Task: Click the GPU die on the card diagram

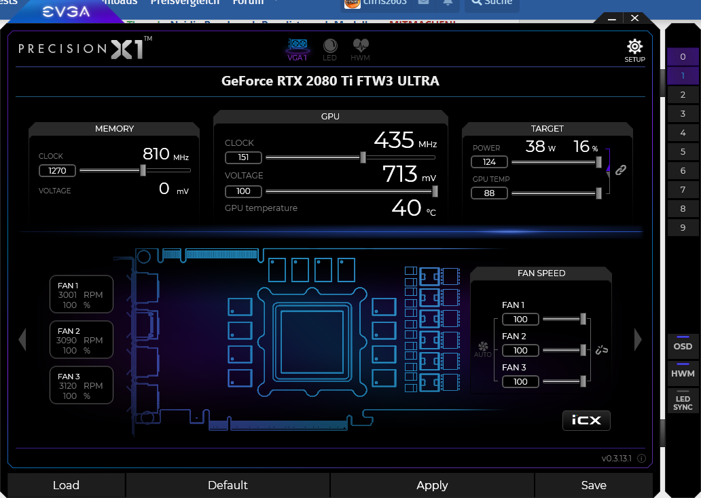Action: tap(312, 342)
